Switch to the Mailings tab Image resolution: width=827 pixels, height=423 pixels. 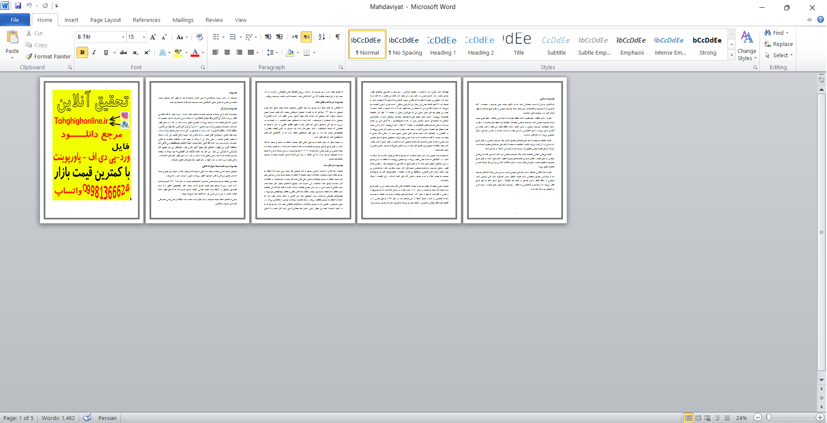(x=183, y=20)
